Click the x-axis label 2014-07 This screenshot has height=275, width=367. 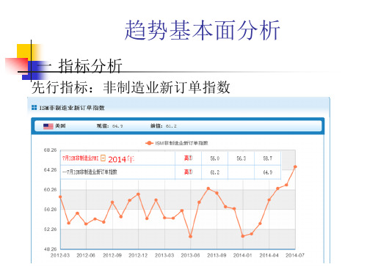coord(295,255)
